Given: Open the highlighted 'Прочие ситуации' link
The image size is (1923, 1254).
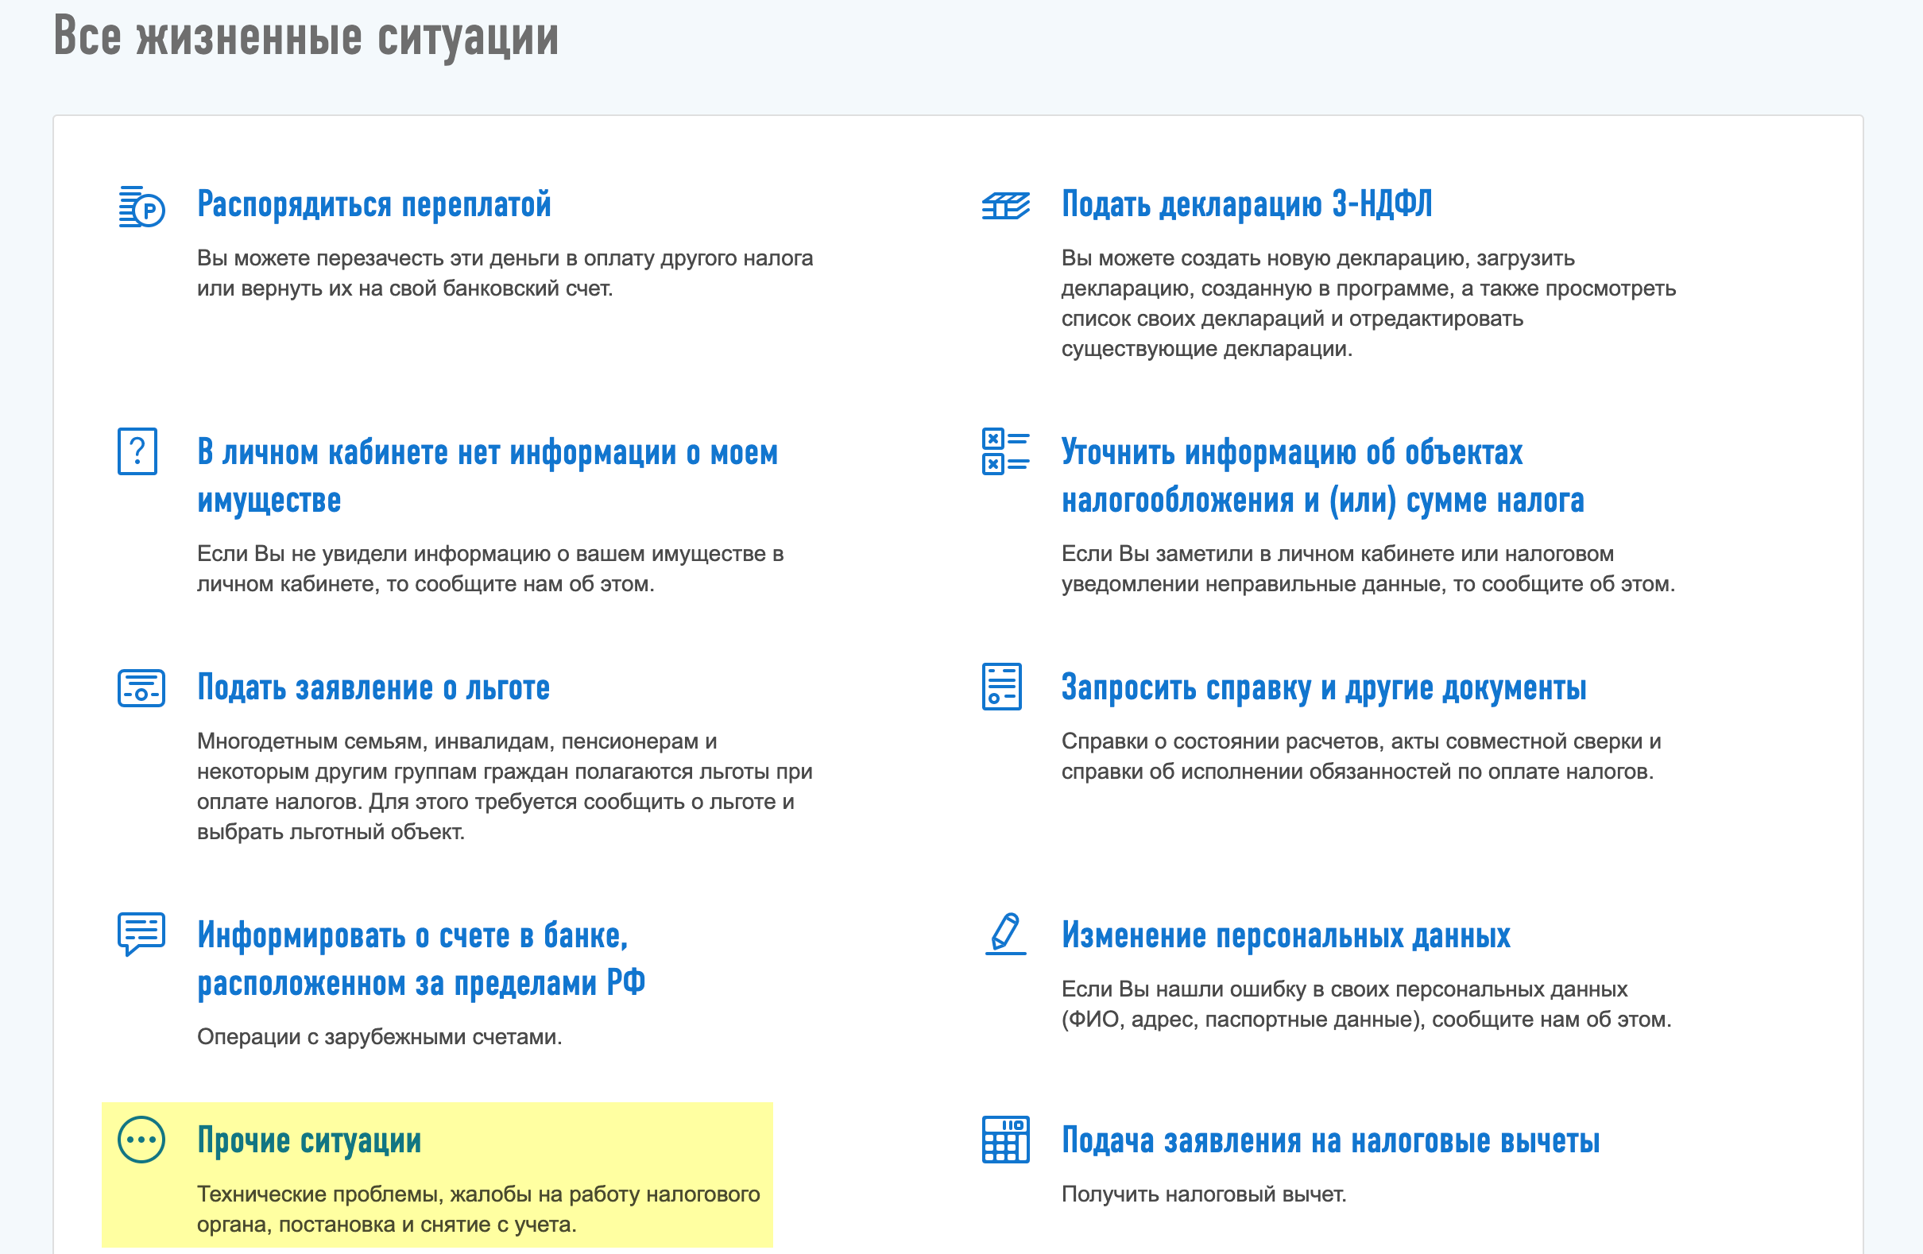Looking at the screenshot, I should (x=309, y=1141).
